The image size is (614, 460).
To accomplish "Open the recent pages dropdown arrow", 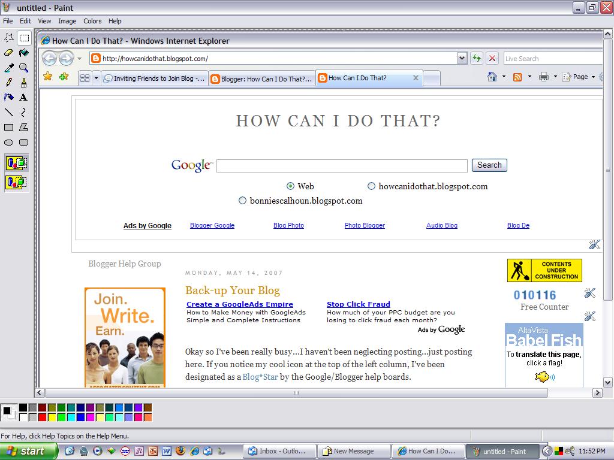I will click(x=80, y=59).
